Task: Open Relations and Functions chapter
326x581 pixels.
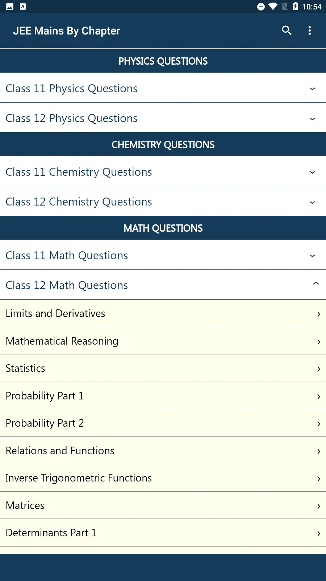Action: point(163,451)
